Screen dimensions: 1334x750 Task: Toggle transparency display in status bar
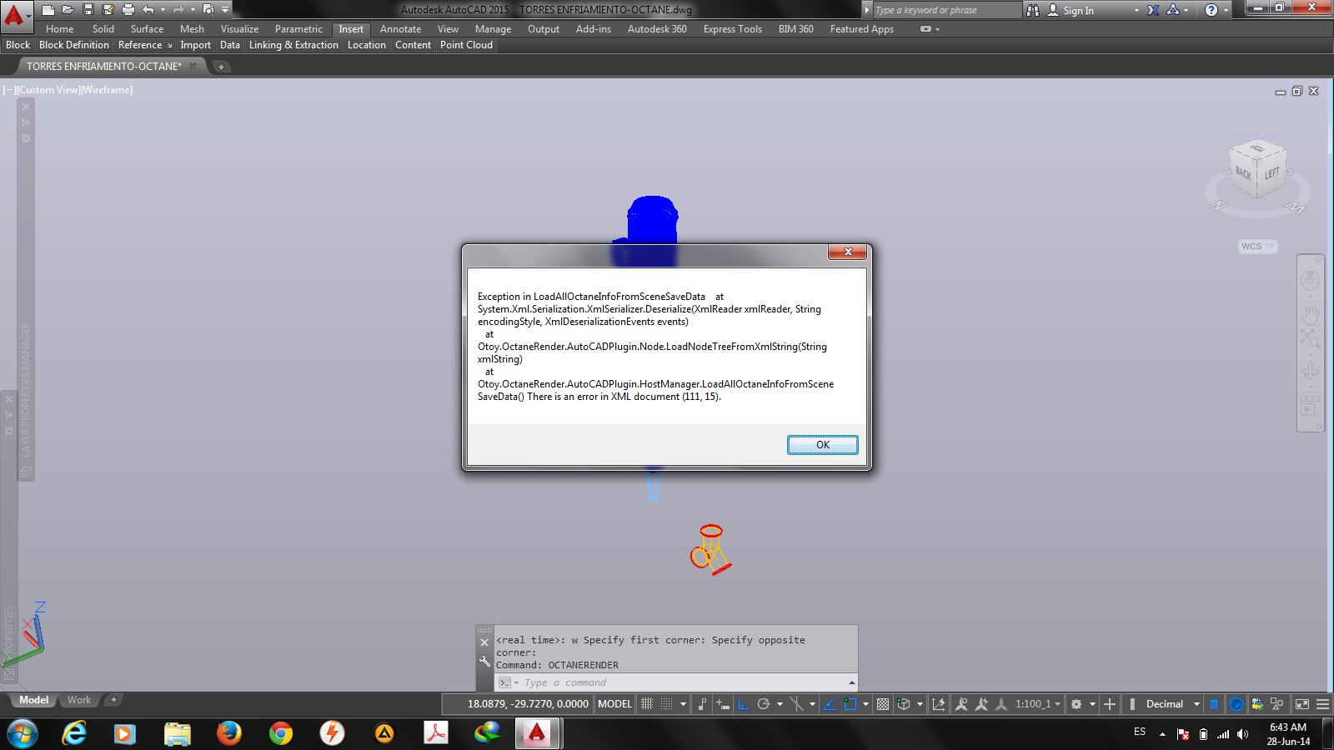883,704
